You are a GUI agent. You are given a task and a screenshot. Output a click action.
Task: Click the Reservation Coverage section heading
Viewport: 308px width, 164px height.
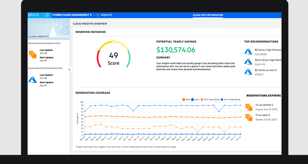pyautogui.click(x=93, y=93)
